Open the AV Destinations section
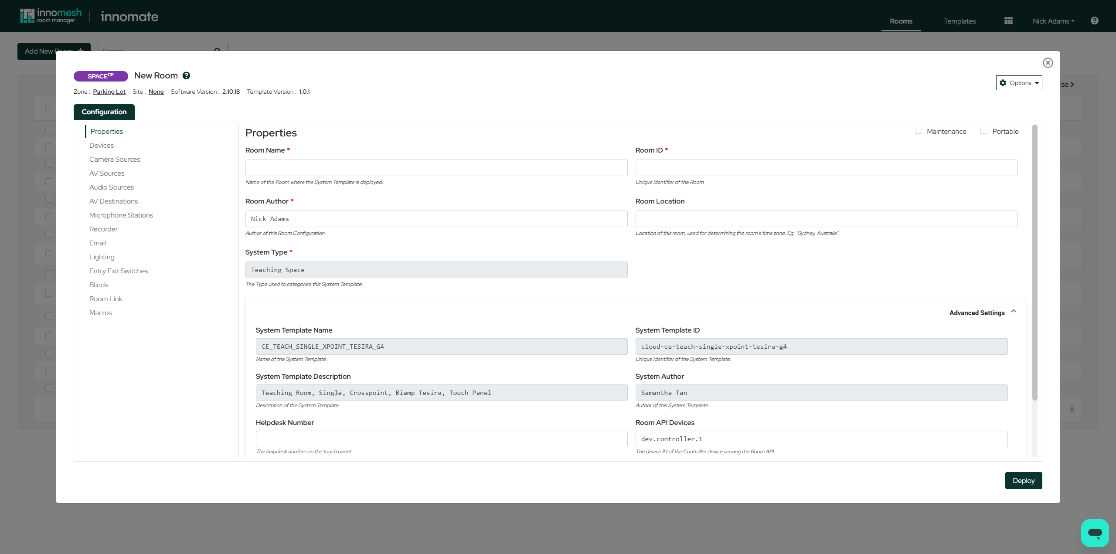 coord(113,201)
